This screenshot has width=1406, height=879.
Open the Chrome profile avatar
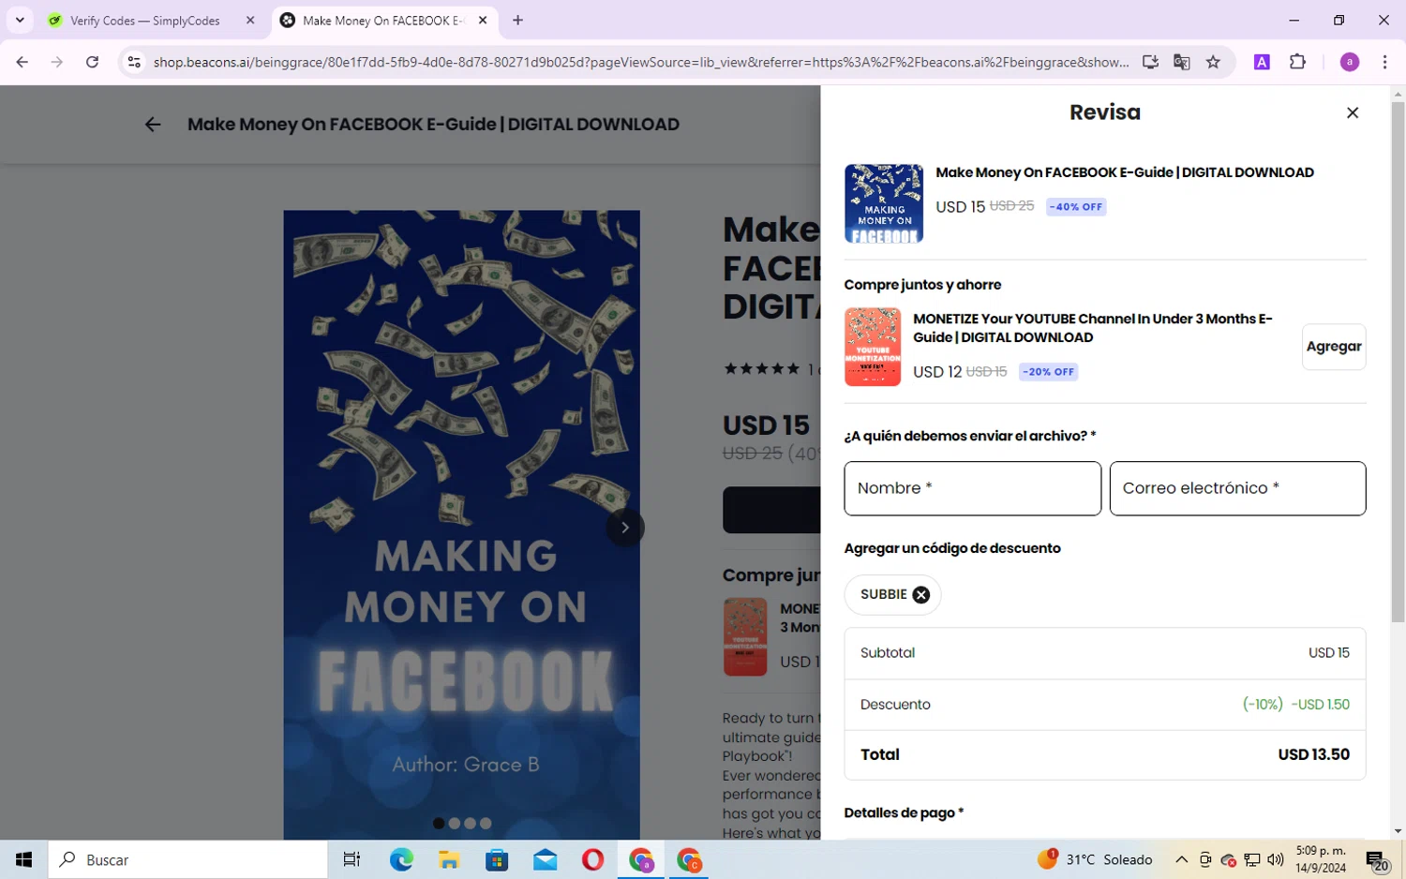pos(1350,62)
